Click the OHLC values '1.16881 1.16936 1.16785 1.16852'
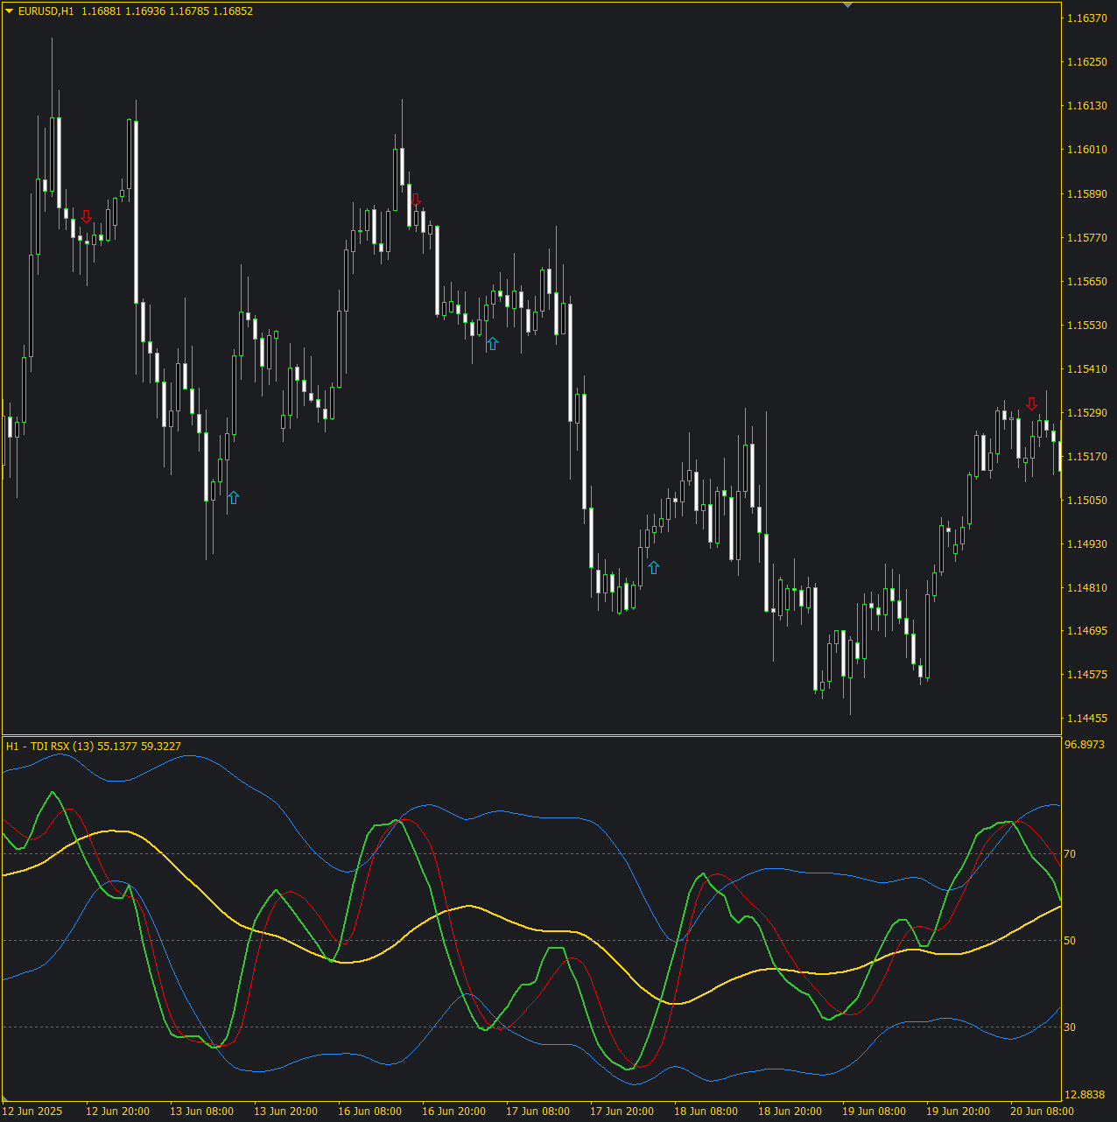Screen dimensions: 1117x1122 point(167,11)
